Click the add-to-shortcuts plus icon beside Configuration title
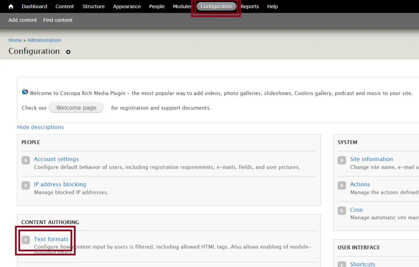 coord(68,52)
